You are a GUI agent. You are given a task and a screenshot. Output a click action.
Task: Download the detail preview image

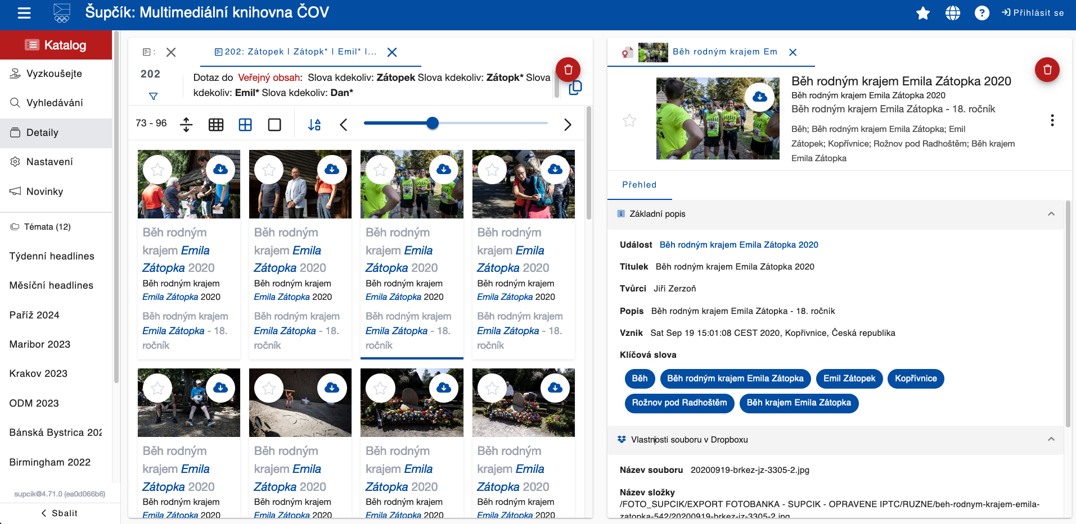point(759,97)
